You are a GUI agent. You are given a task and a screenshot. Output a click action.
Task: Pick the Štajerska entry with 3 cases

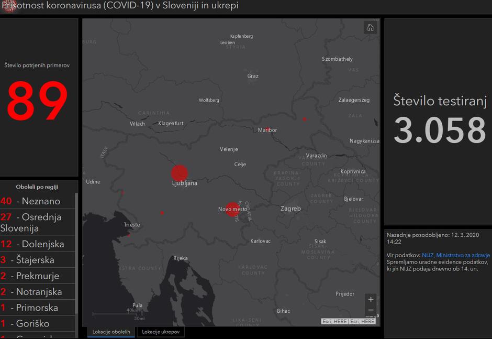(x=38, y=260)
